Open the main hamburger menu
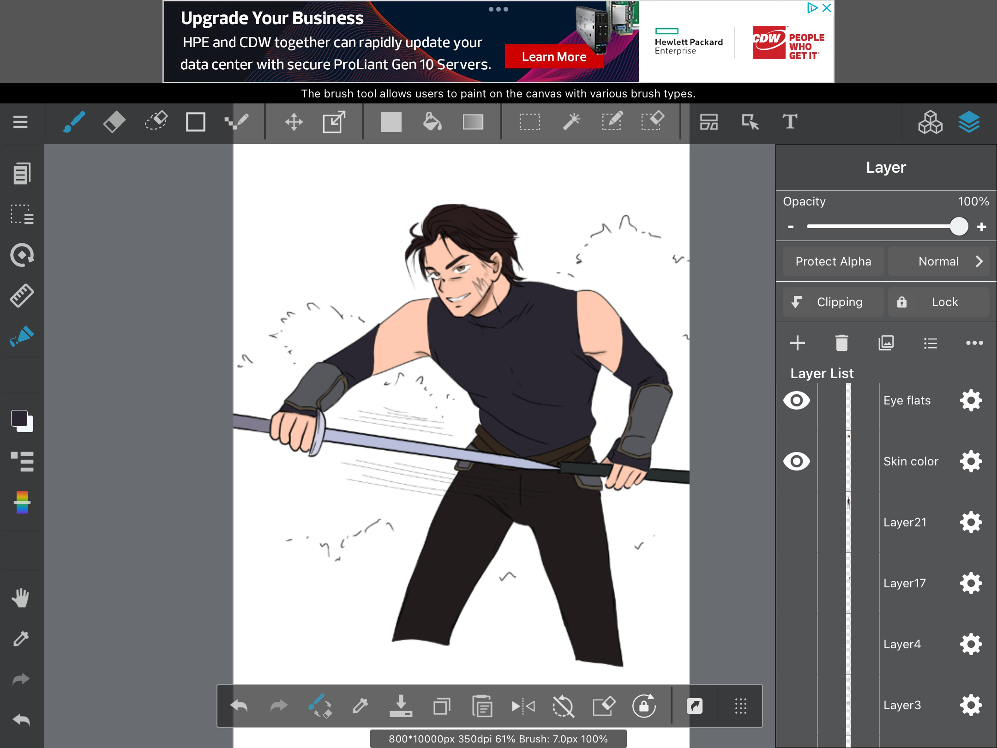The image size is (997, 748). coord(20,122)
